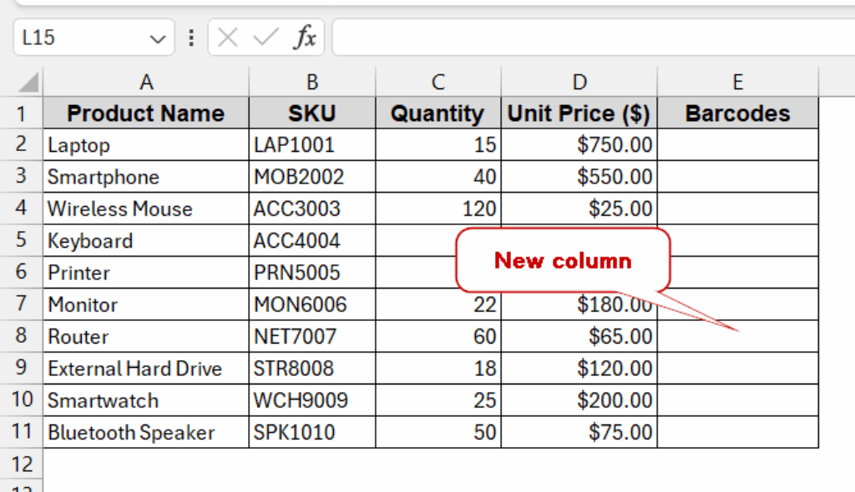
Task: Select column header A
Action: tap(146, 82)
